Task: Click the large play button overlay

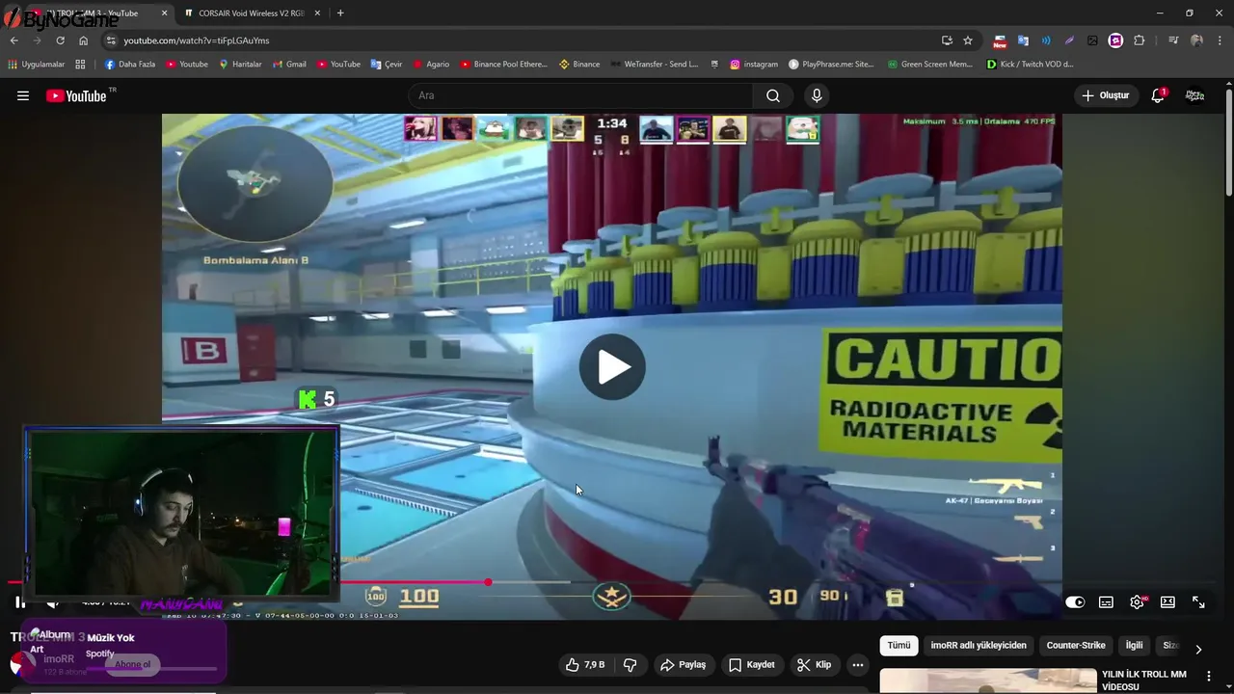Action: click(612, 366)
